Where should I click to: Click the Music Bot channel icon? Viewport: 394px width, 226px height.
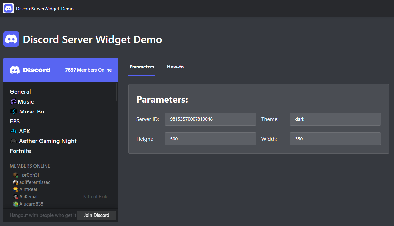click(x=13, y=112)
